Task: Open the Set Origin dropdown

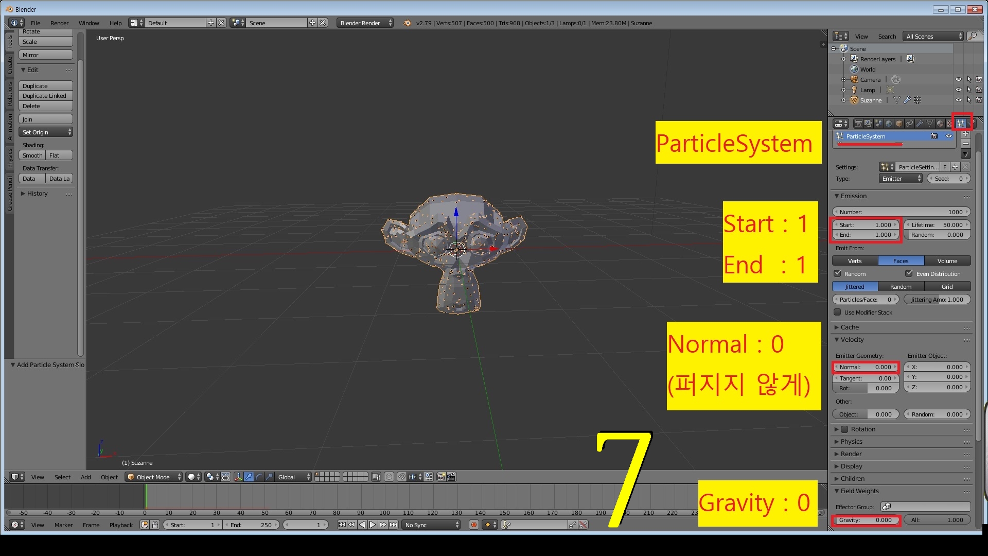Action: click(x=46, y=132)
